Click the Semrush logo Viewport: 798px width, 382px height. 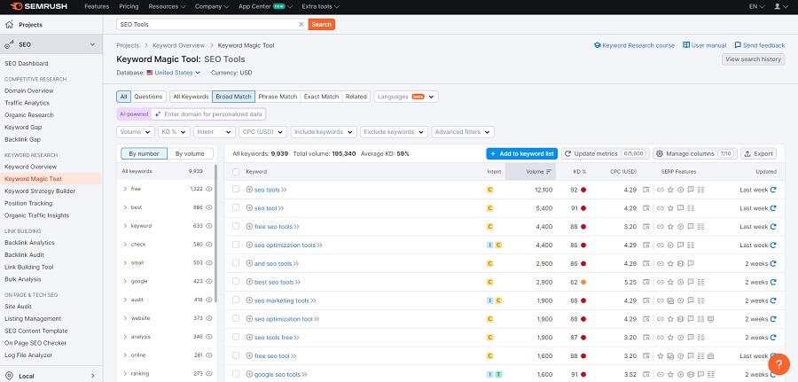pyautogui.click(x=41, y=6)
